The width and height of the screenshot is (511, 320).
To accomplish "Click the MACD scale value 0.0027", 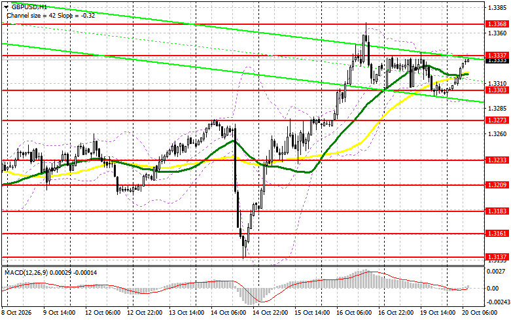I will pos(496,271).
